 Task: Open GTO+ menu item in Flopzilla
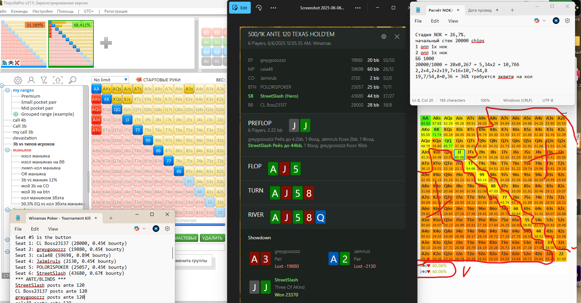(x=89, y=11)
